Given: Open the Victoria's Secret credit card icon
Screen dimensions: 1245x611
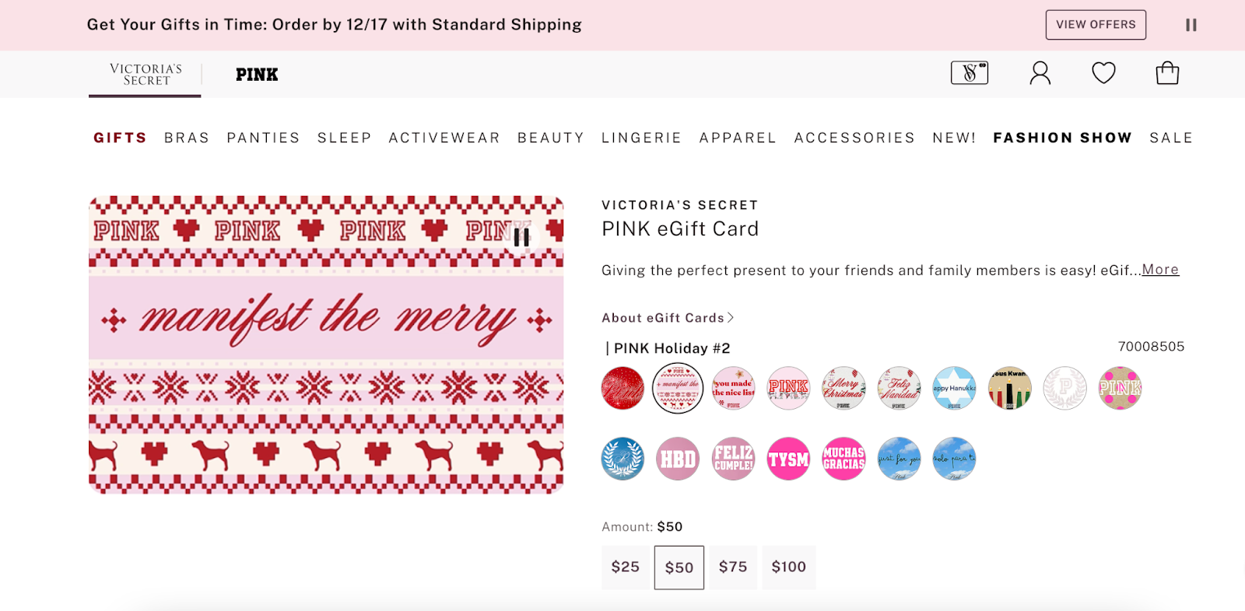Looking at the screenshot, I should [970, 73].
